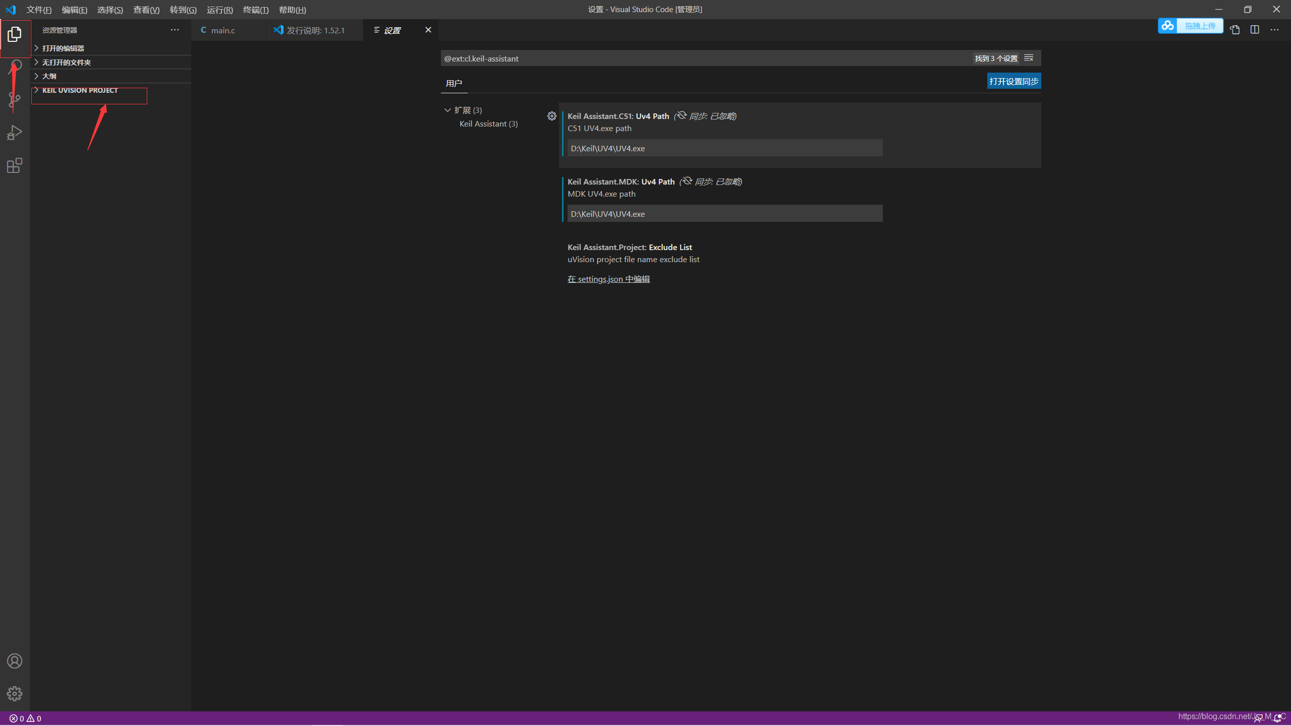
Task: Open the Source Control view
Action: point(15,100)
